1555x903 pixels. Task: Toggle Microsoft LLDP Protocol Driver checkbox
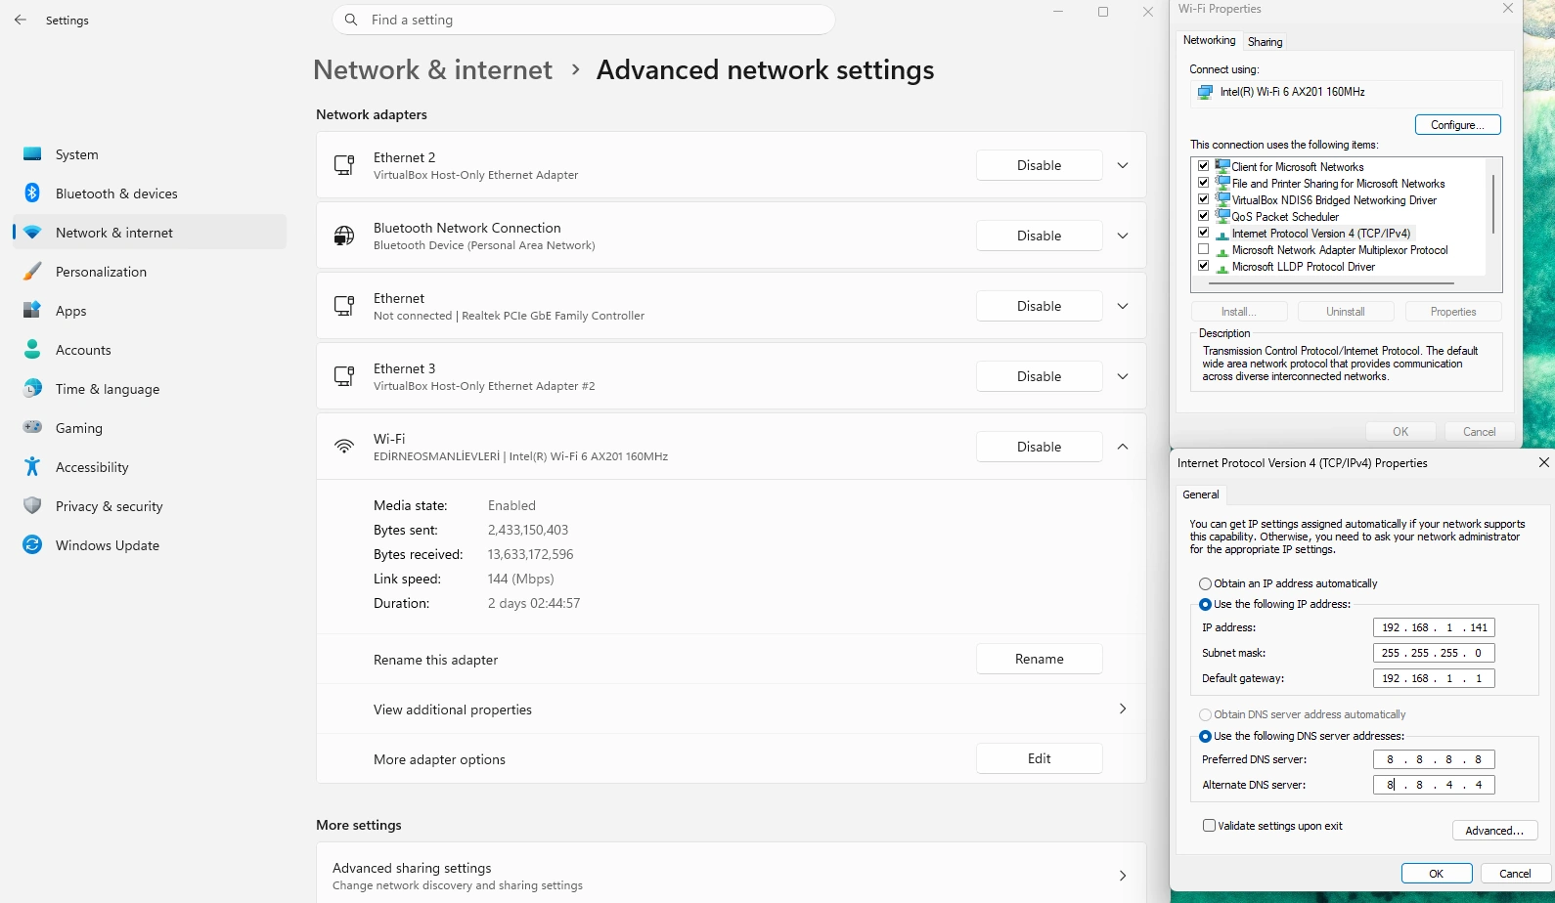pos(1204,266)
